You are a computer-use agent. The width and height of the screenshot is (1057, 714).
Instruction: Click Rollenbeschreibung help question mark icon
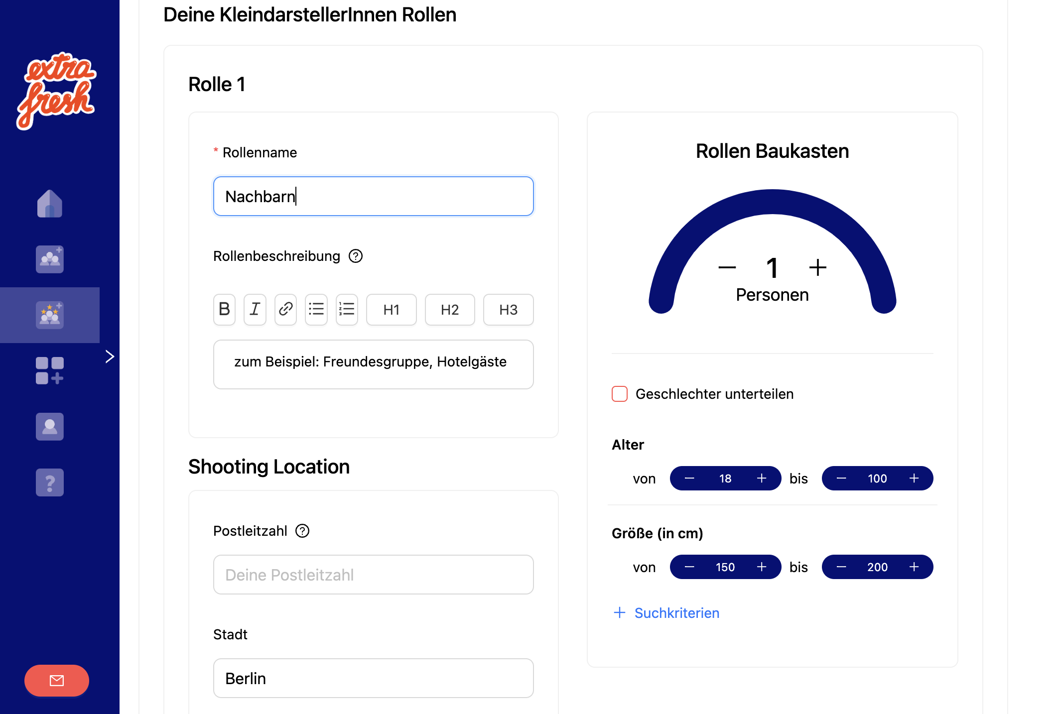(x=357, y=256)
